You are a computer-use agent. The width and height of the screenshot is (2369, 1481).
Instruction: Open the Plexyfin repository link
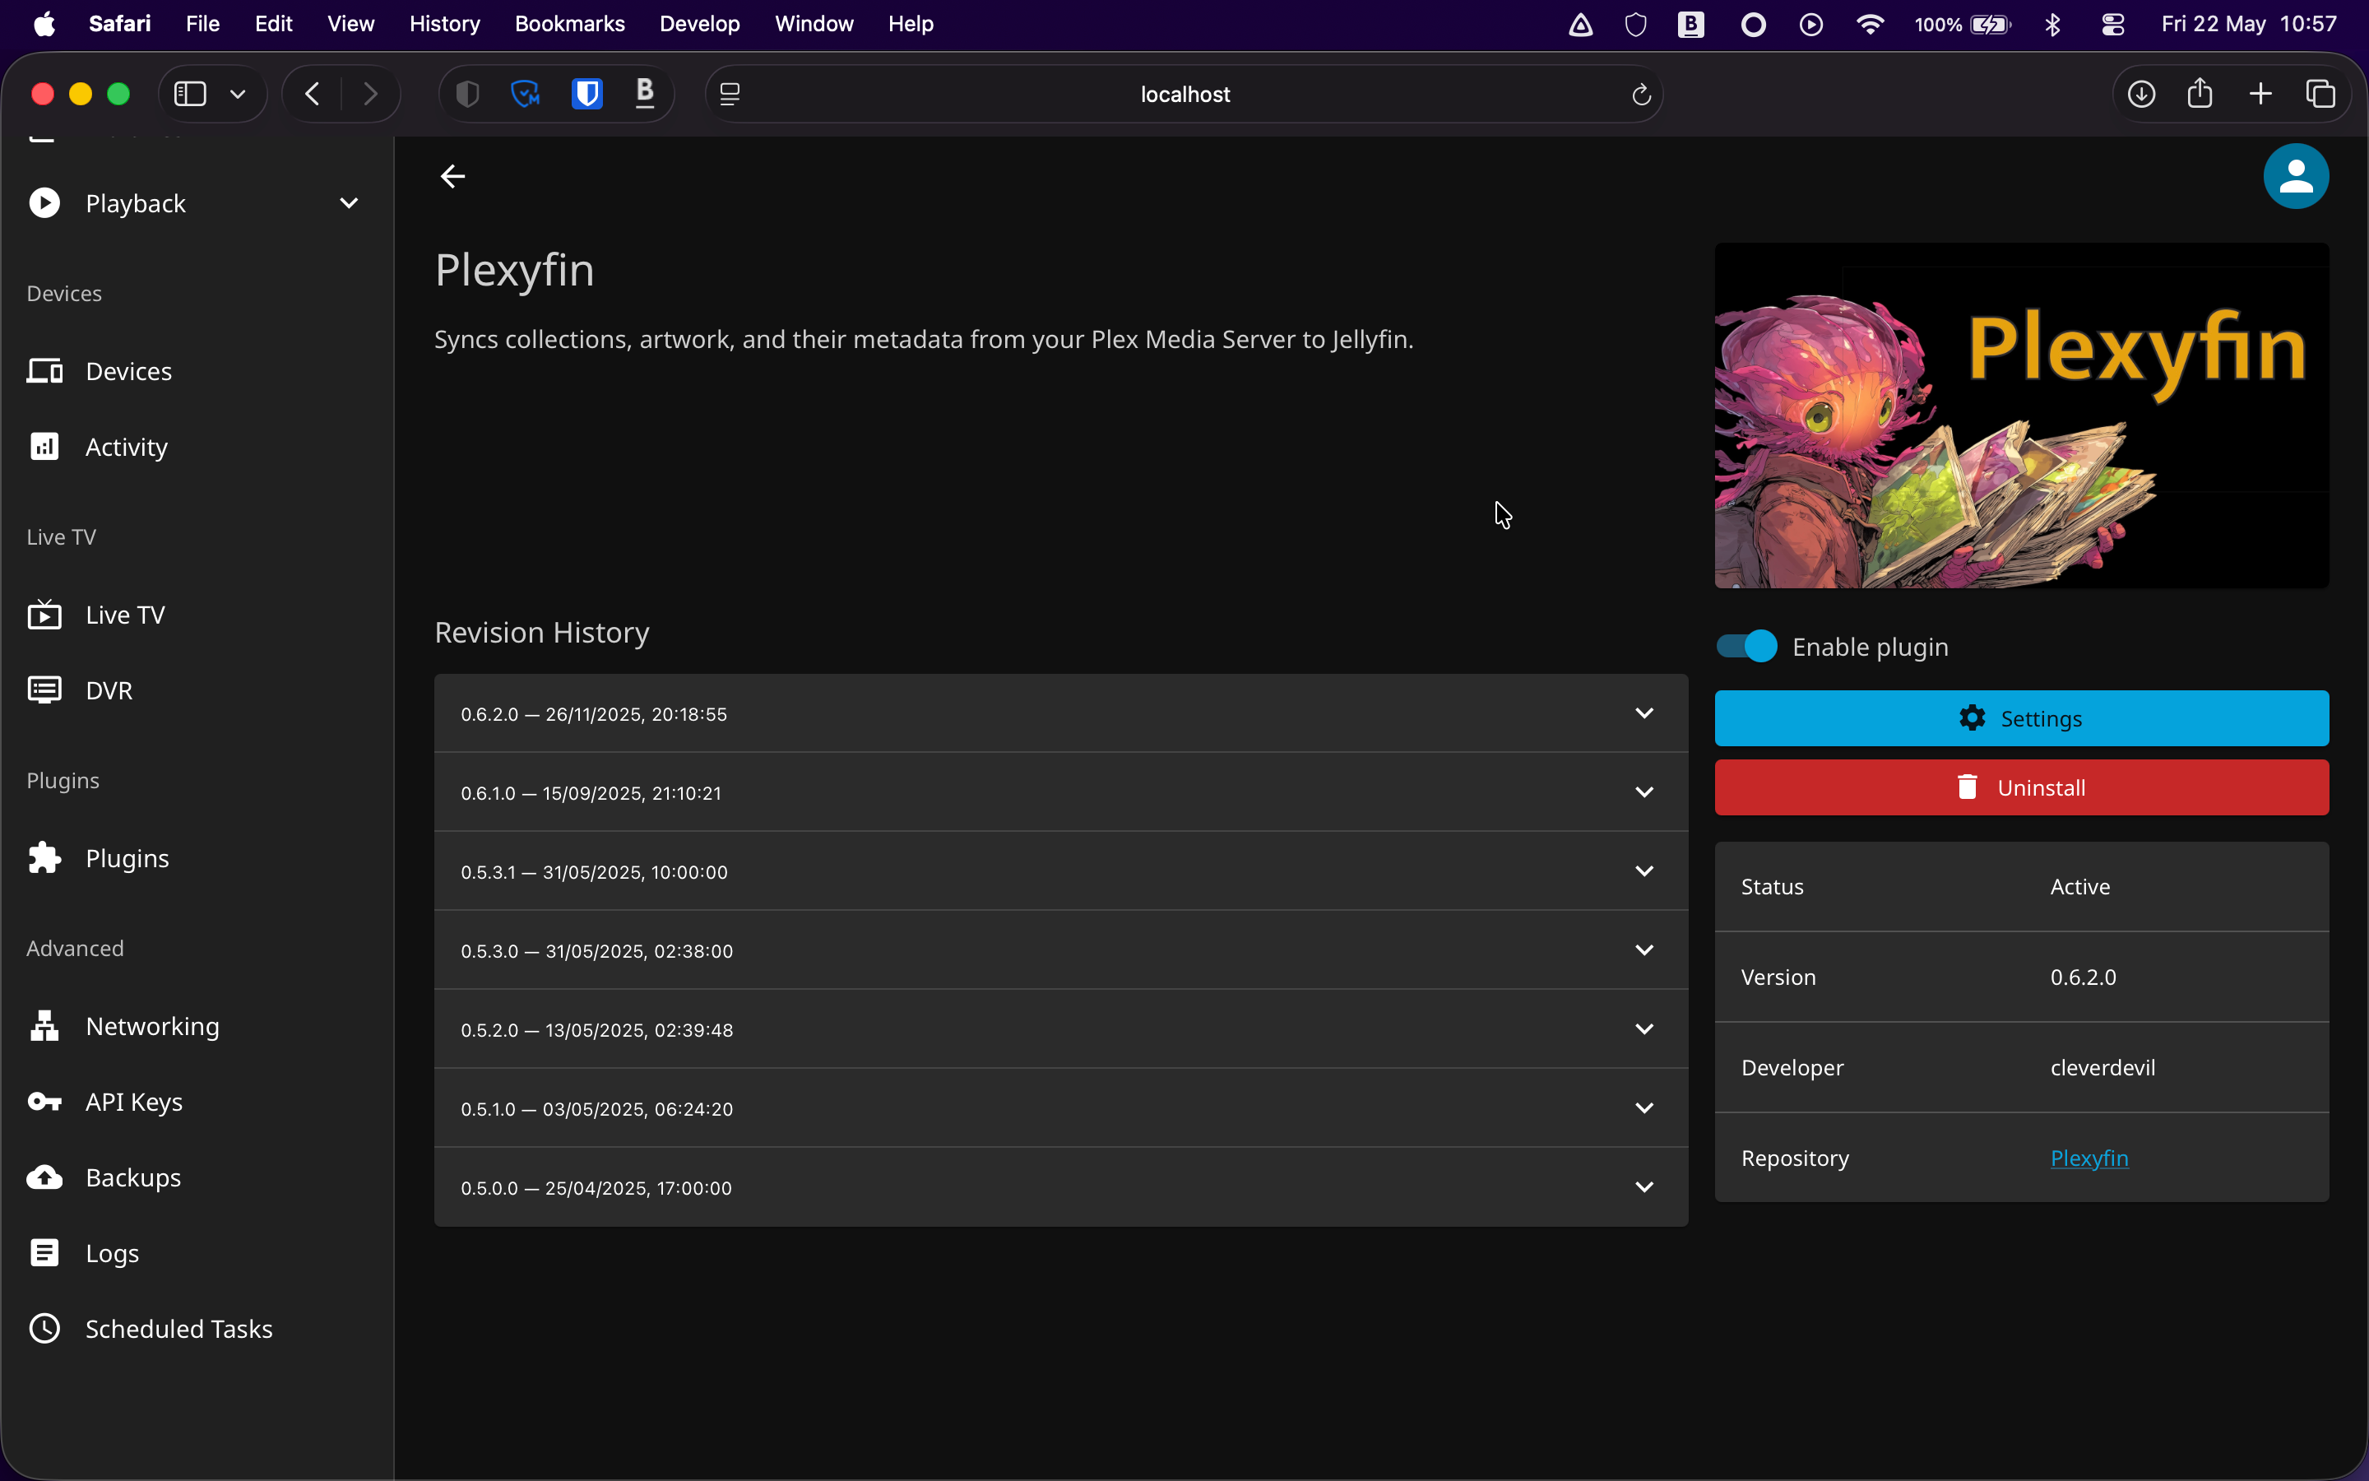2089,1158
